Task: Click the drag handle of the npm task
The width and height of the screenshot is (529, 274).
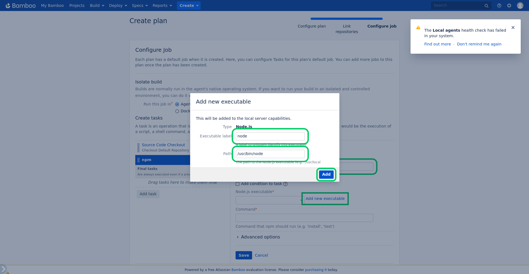Action: [139, 160]
